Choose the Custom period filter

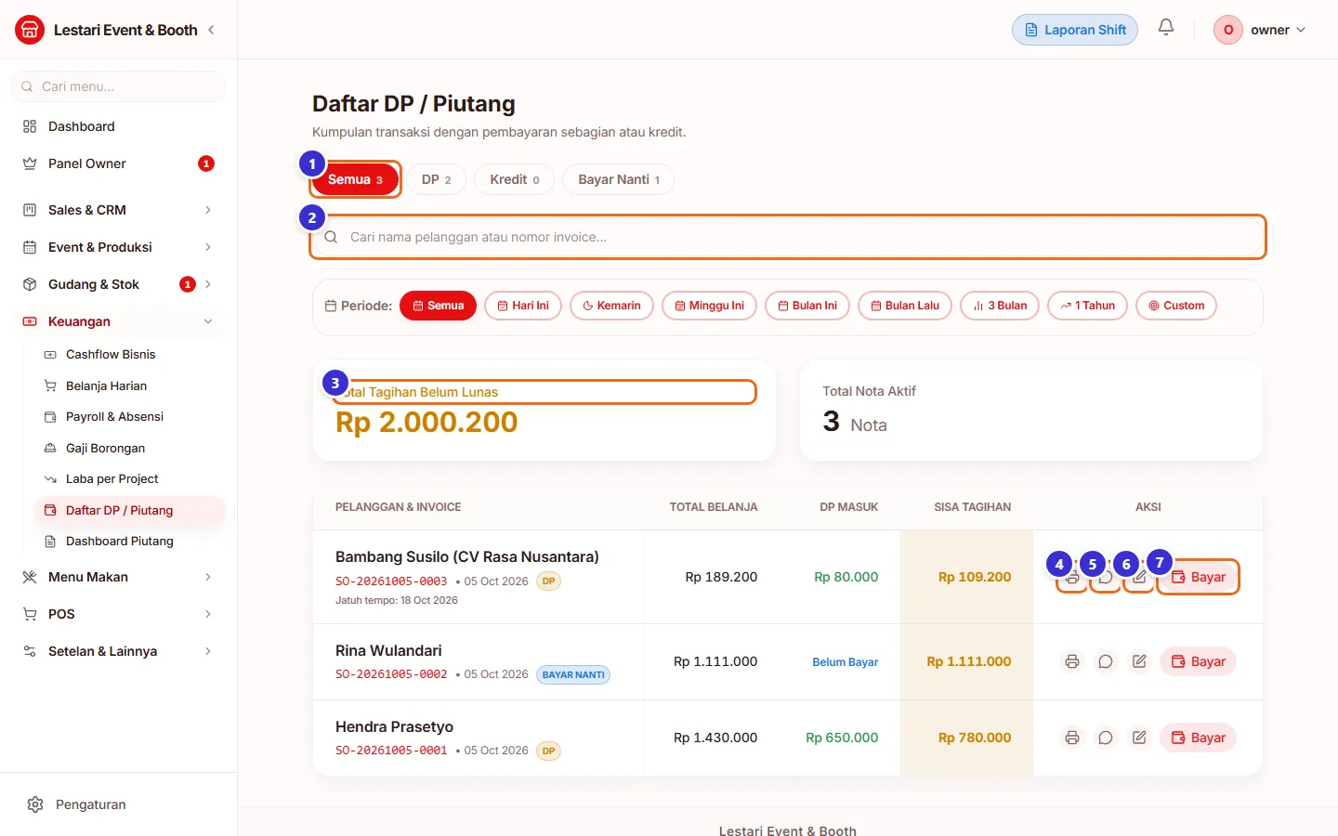(x=1176, y=306)
